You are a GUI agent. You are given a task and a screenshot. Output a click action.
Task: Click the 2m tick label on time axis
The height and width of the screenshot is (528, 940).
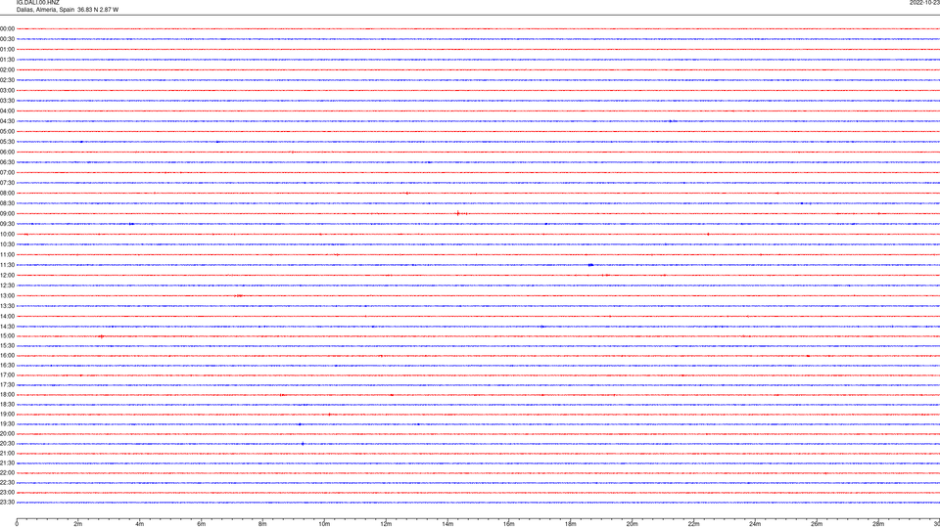pos(78,524)
